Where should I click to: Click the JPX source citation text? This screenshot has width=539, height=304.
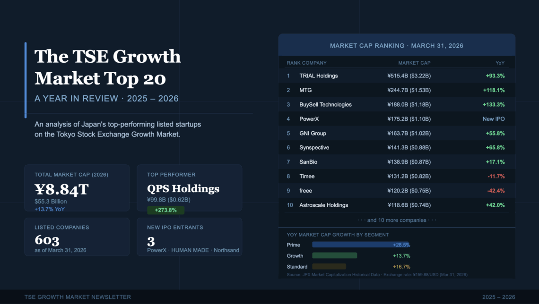coord(377,275)
